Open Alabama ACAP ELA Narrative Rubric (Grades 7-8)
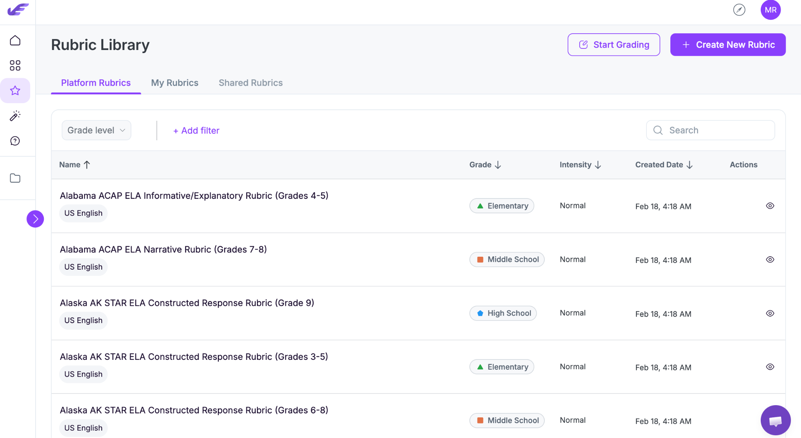 [163, 249]
